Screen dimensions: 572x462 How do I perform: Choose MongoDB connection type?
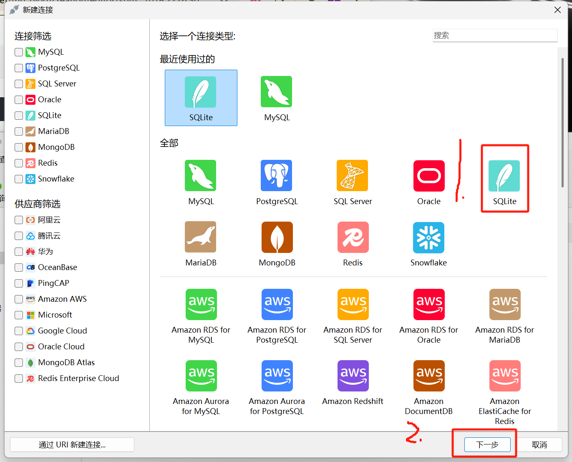(x=277, y=244)
